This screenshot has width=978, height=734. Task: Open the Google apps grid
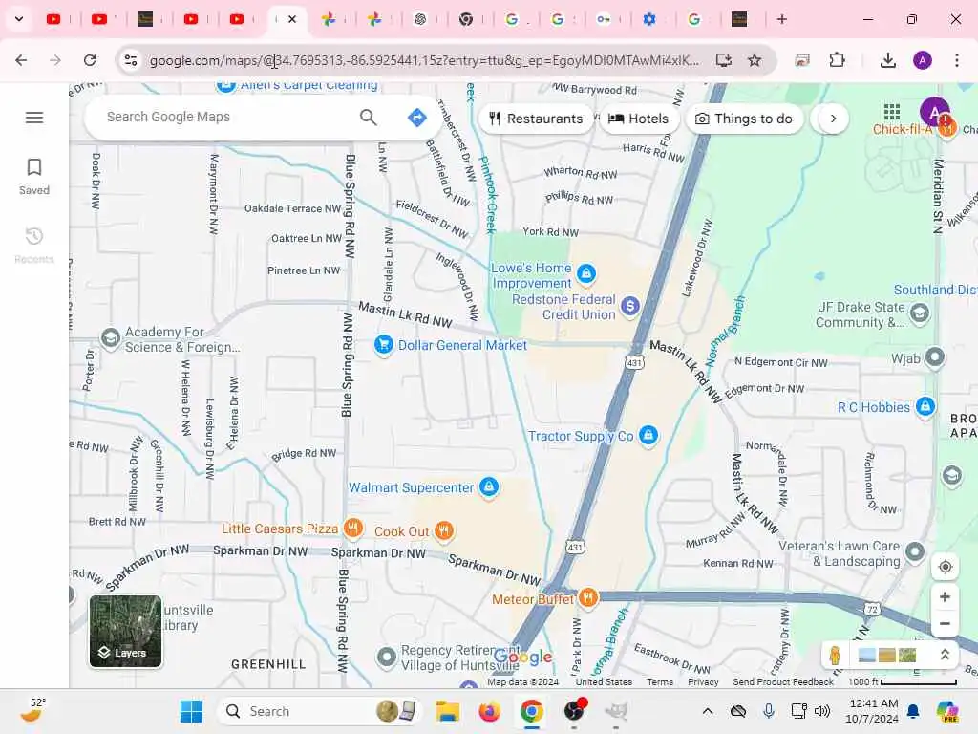tap(892, 112)
